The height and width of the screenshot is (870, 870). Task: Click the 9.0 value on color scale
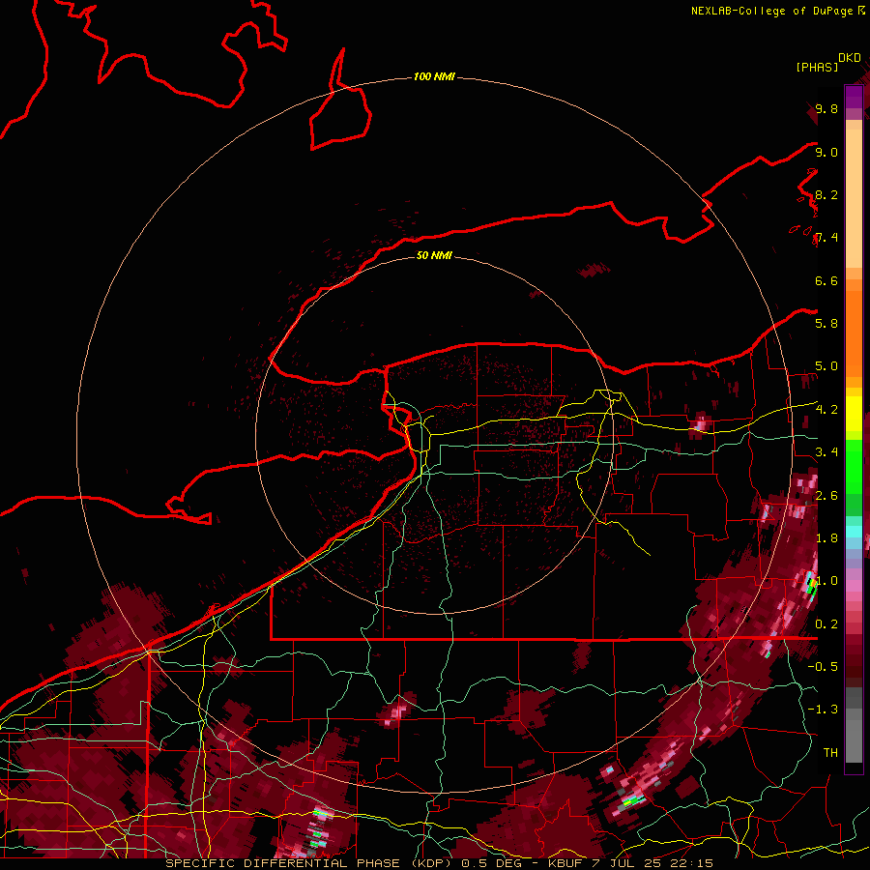[826, 153]
